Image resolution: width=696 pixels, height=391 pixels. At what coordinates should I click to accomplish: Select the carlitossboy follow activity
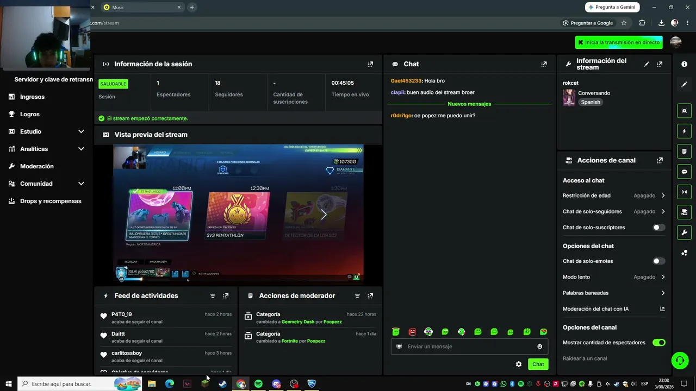pyautogui.click(x=167, y=356)
